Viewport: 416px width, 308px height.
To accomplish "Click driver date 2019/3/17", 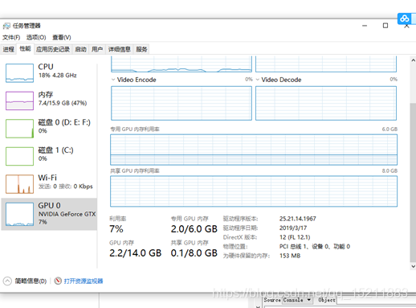I will pos(293,228).
